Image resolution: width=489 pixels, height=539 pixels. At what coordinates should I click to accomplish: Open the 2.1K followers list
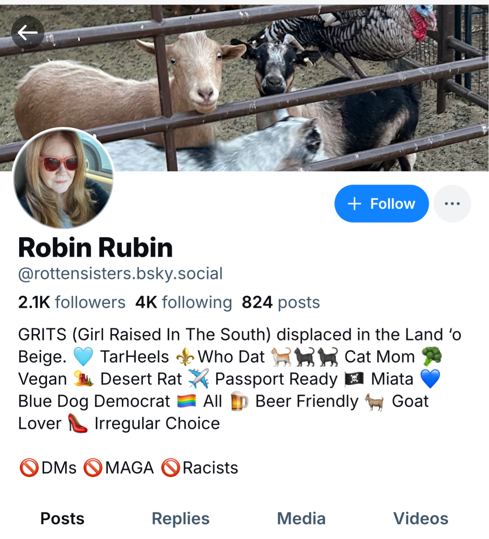[72, 302]
